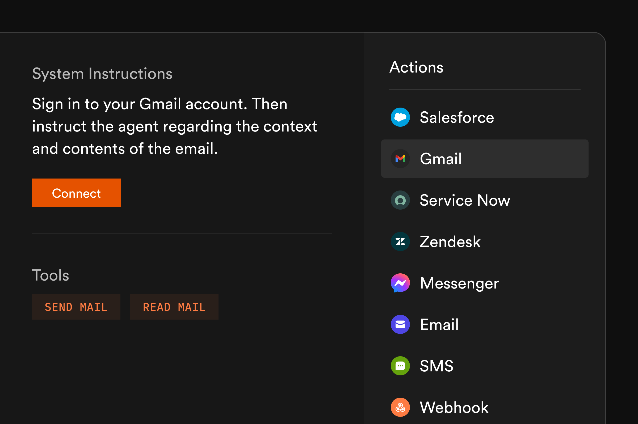
Task: Click the Gmail sign-in instruction text
Action: [174, 126]
